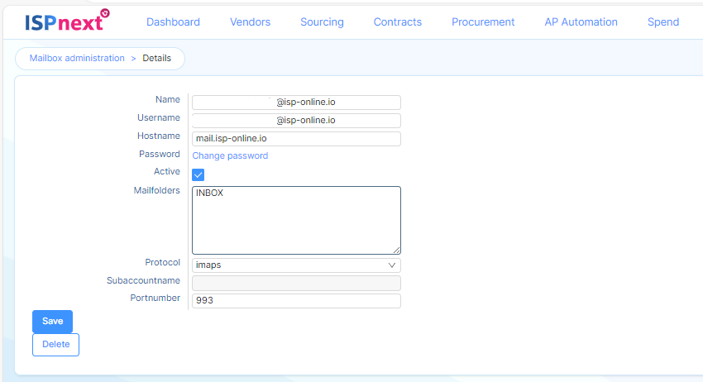
Task: Click inside the Mailfolders text area
Action: 296,220
